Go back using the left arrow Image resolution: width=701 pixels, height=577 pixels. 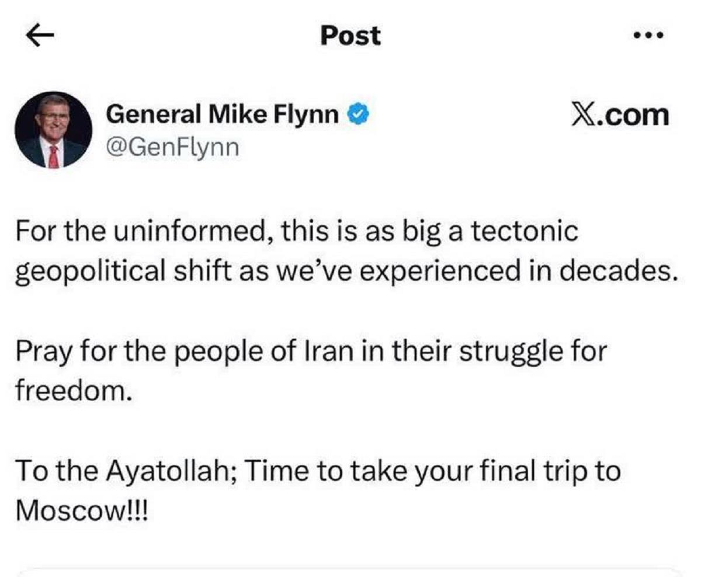click(41, 36)
